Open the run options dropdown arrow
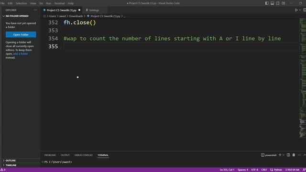Viewport: 306px width, 172px height. (x=300, y=10)
